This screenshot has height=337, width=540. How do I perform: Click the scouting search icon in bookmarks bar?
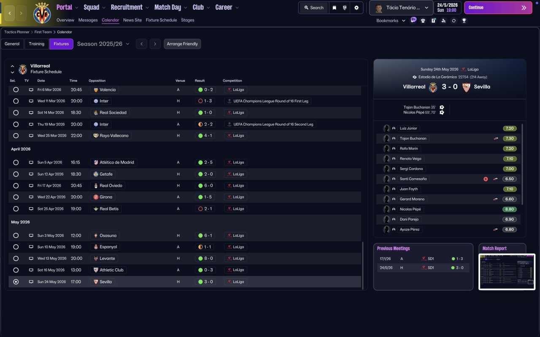[443, 21]
